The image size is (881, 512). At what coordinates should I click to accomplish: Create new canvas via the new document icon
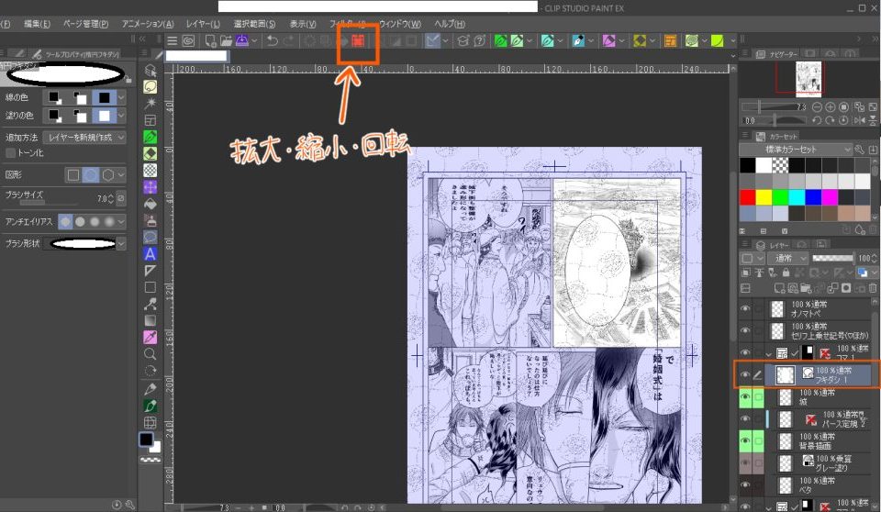[211, 40]
